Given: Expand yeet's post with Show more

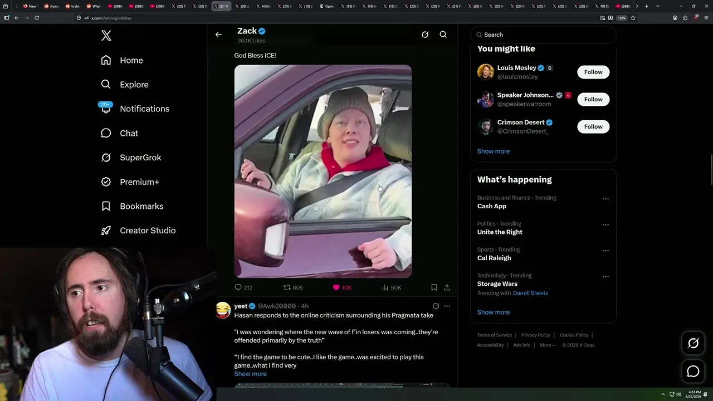Looking at the screenshot, I should [x=250, y=374].
